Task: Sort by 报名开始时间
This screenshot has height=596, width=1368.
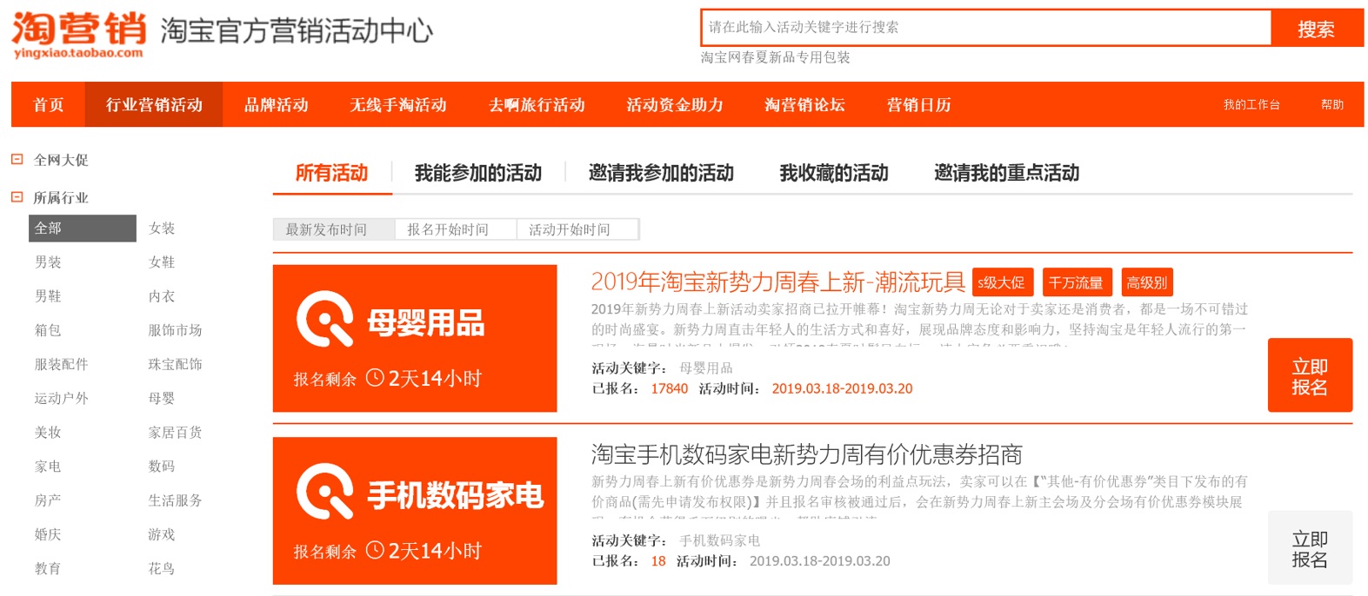Action: click(x=456, y=229)
